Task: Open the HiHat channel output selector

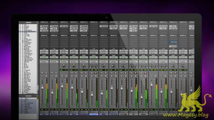Action: [103, 53]
